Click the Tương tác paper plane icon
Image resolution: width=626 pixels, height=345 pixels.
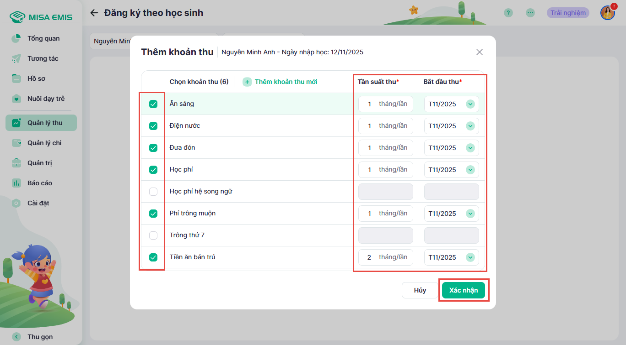[16, 58]
